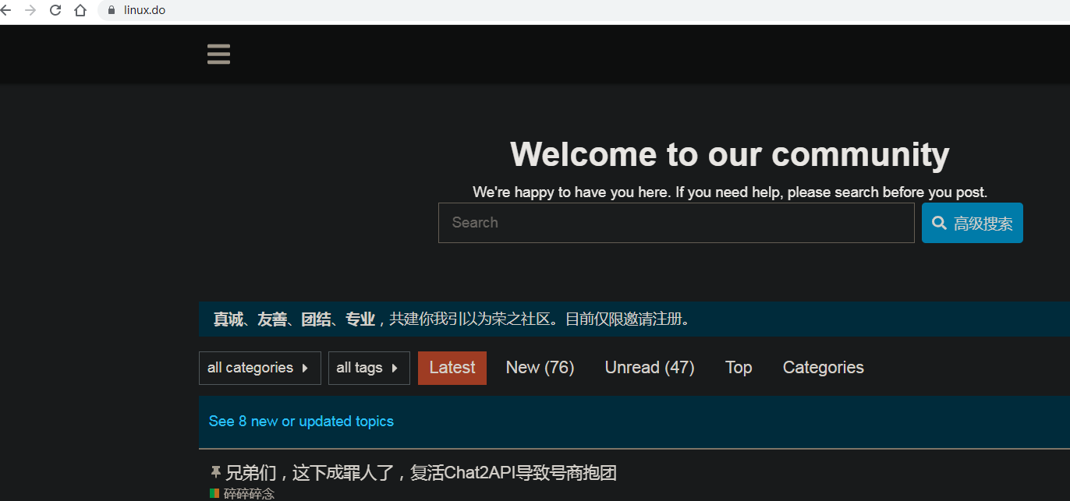Expand the all categories dropdown
The width and height of the screenshot is (1070, 501).
point(260,368)
